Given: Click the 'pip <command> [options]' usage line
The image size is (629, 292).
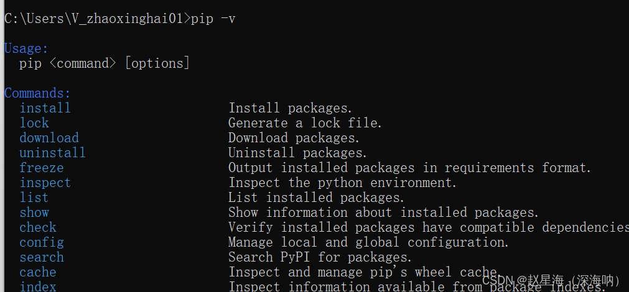Looking at the screenshot, I should [105, 63].
